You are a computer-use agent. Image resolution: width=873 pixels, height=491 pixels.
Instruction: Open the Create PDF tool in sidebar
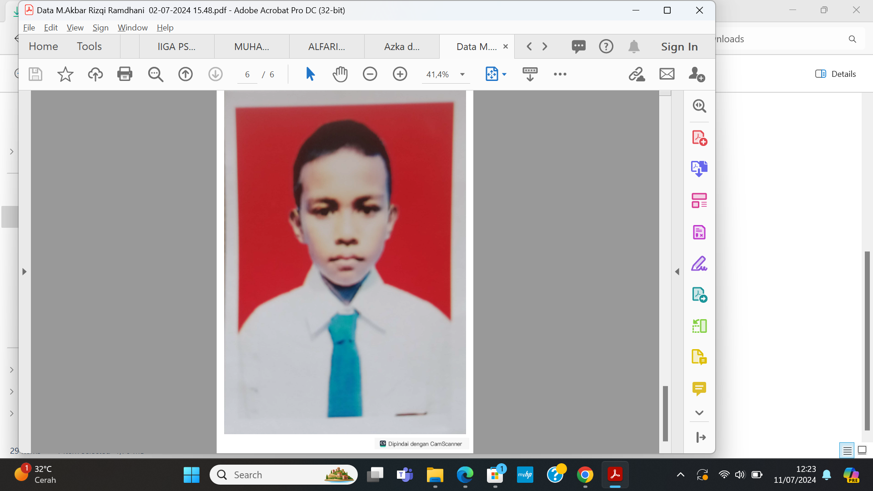(x=699, y=138)
